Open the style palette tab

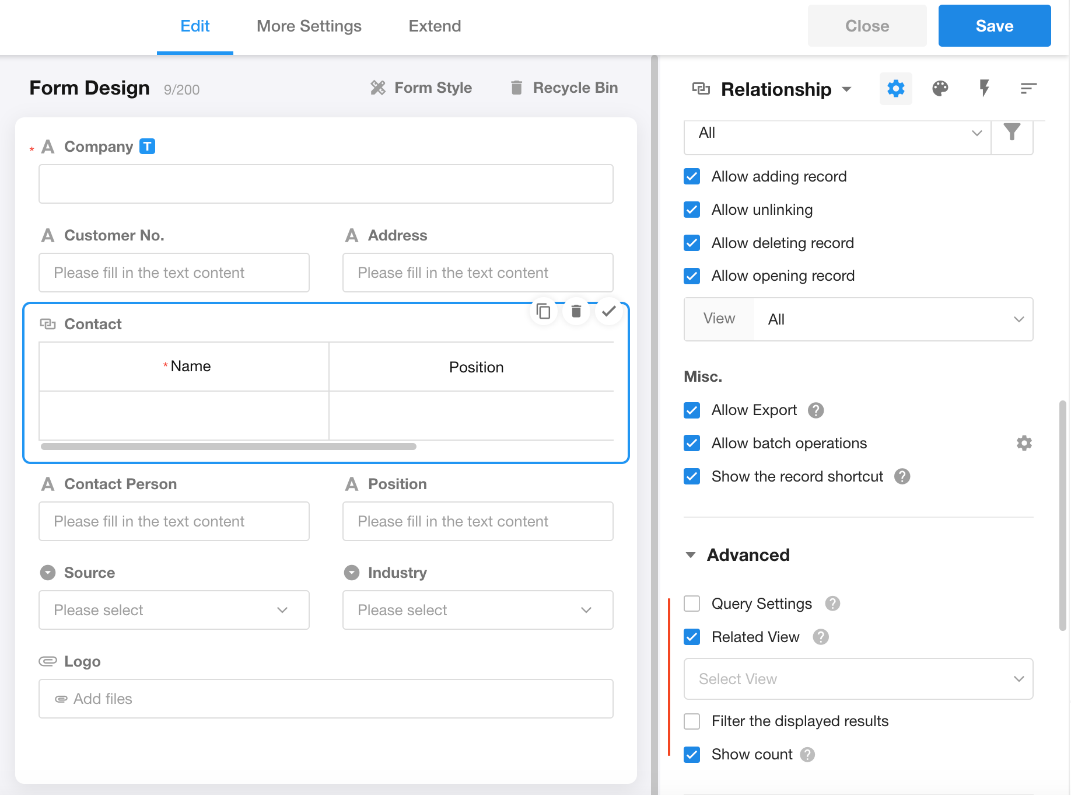940,89
